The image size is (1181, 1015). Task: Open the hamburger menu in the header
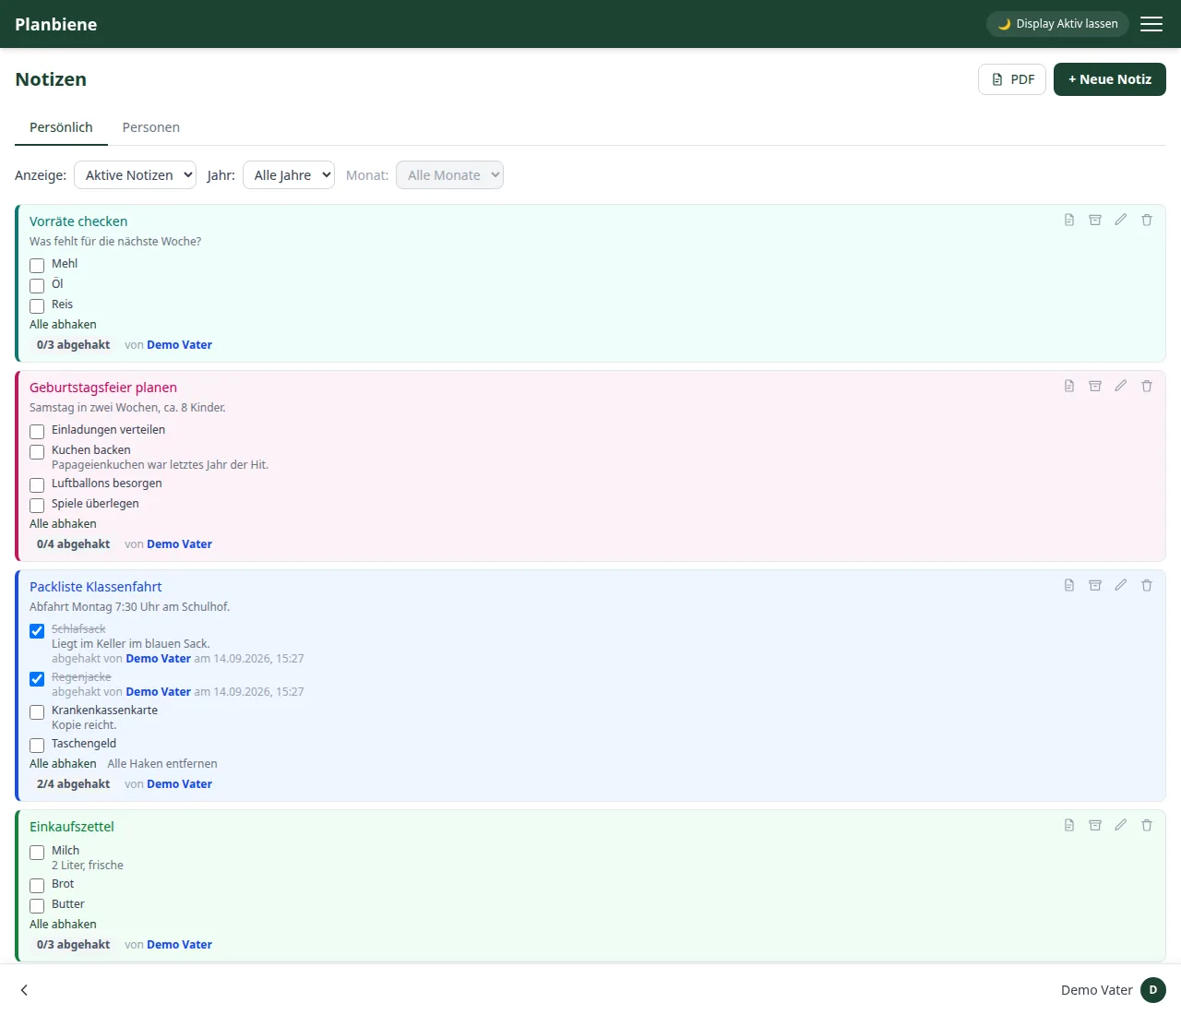(1151, 24)
